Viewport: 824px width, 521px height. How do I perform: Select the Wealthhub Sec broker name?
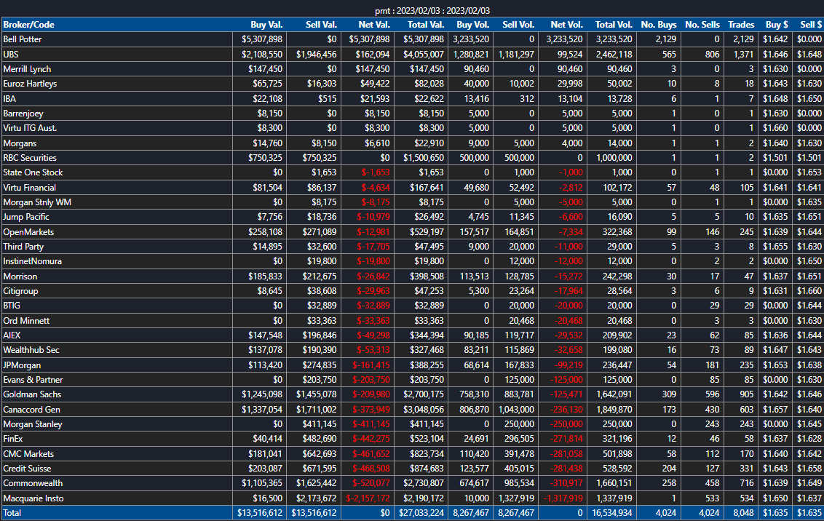(x=31, y=350)
